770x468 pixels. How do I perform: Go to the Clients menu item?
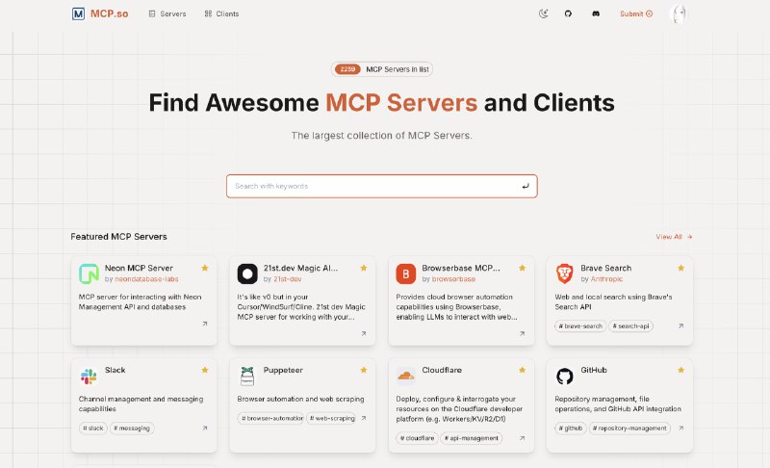point(221,13)
